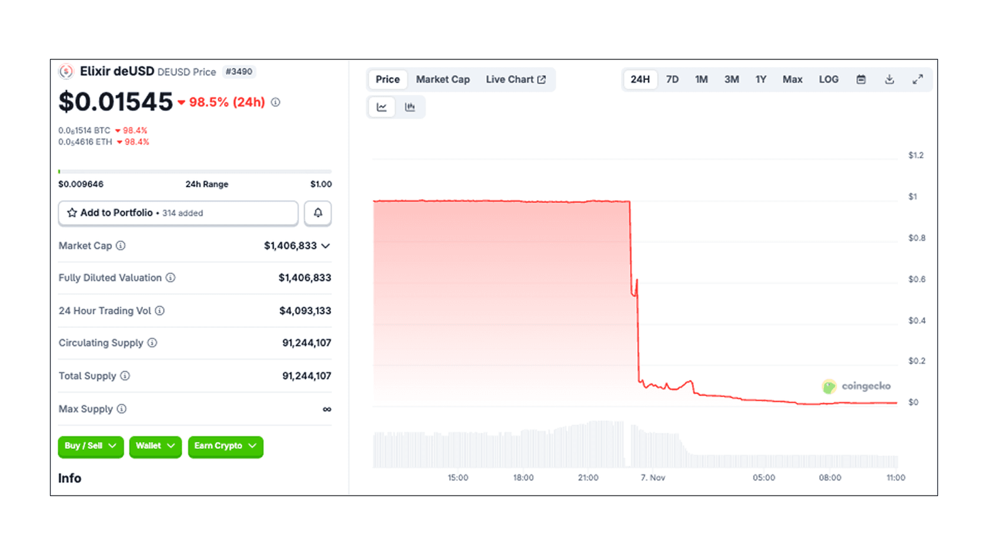The width and height of the screenshot is (988, 555).
Task: Select the Market Cap tab
Action: click(442, 79)
